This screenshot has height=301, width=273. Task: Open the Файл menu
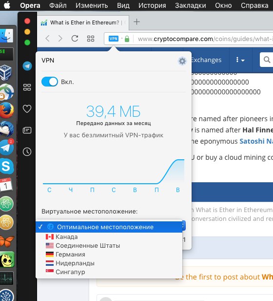point(58,5)
